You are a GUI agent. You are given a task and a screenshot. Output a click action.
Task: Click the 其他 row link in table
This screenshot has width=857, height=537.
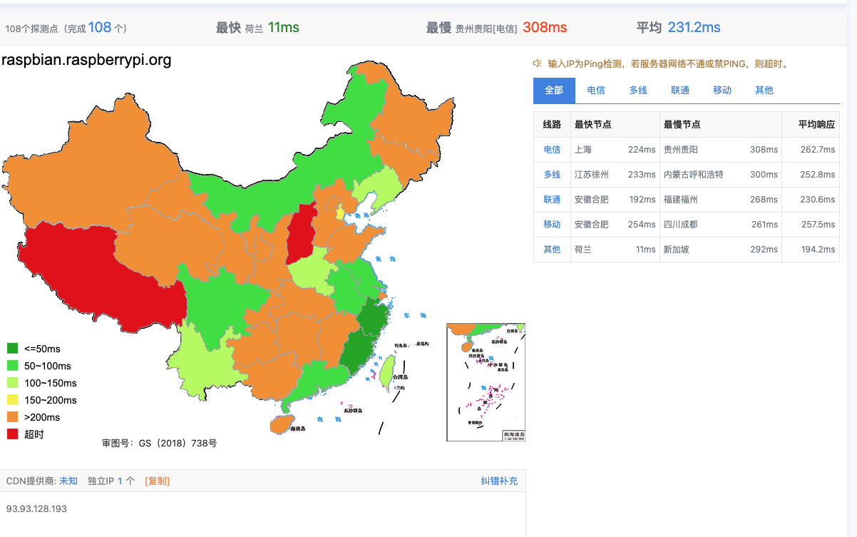(552, 250)
